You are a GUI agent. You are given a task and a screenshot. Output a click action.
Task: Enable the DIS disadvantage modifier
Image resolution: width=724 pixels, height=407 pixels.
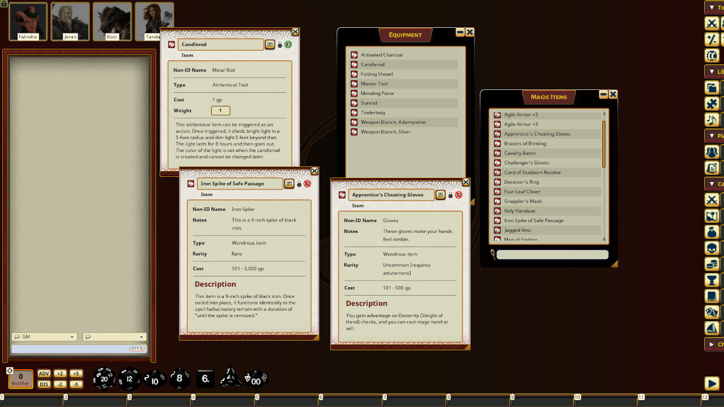click(44, 384)
